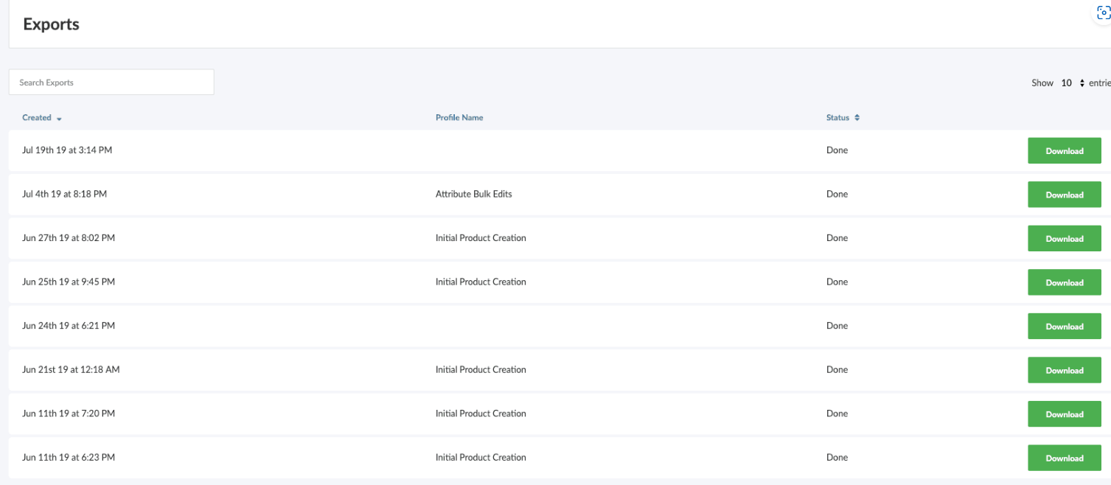This screenshot has height=485, width=1111.
Task: Download the Jul 19th 3:14 PM export
Action: (x=1064, y=151)
